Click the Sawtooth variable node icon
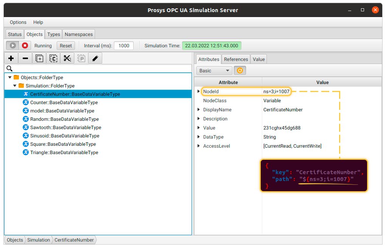Viewport: 386px width, 248px height. [x=26, y=127]
